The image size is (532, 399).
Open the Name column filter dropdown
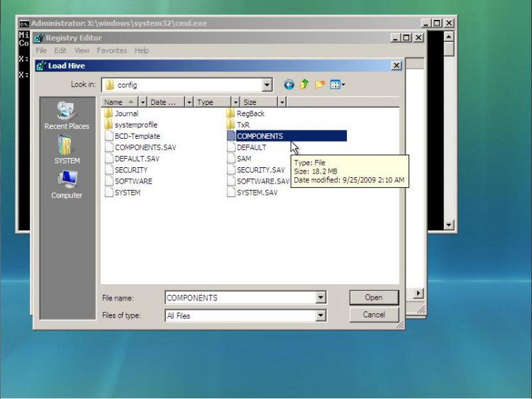pyautogui.click(x=143, y=102)
